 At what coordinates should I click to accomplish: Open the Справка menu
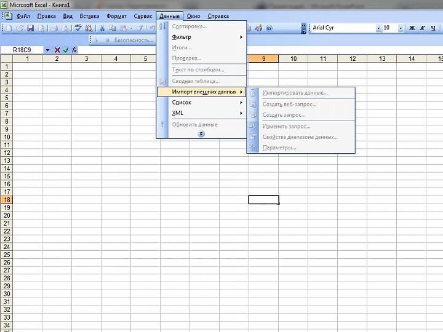click(218, 16)
